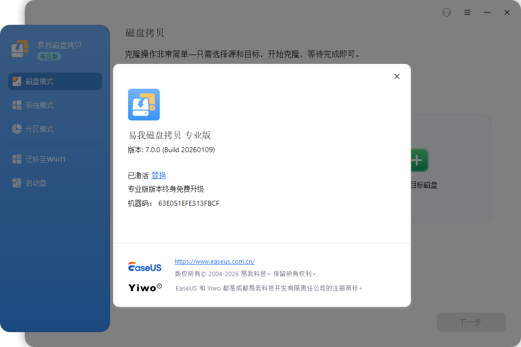This screenshot has height=347, width=521.
Task: Click the 替换 link next to 已激活
Action: pyautogui.click(x=159, y=175)
